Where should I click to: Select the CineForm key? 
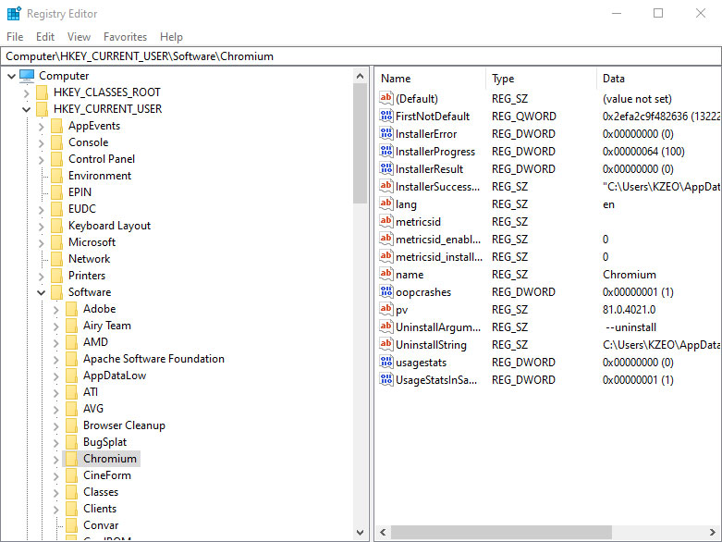point(107,475)
